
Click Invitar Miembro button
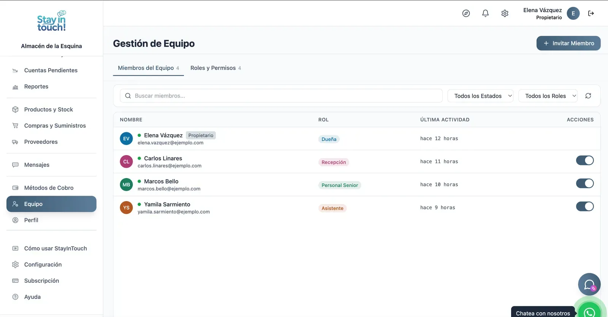[568, 43]
